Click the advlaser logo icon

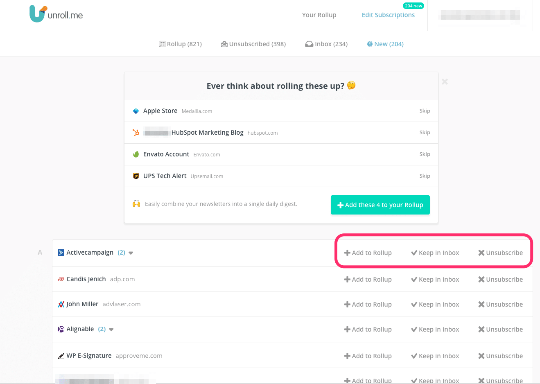click(x=61, y=304)
